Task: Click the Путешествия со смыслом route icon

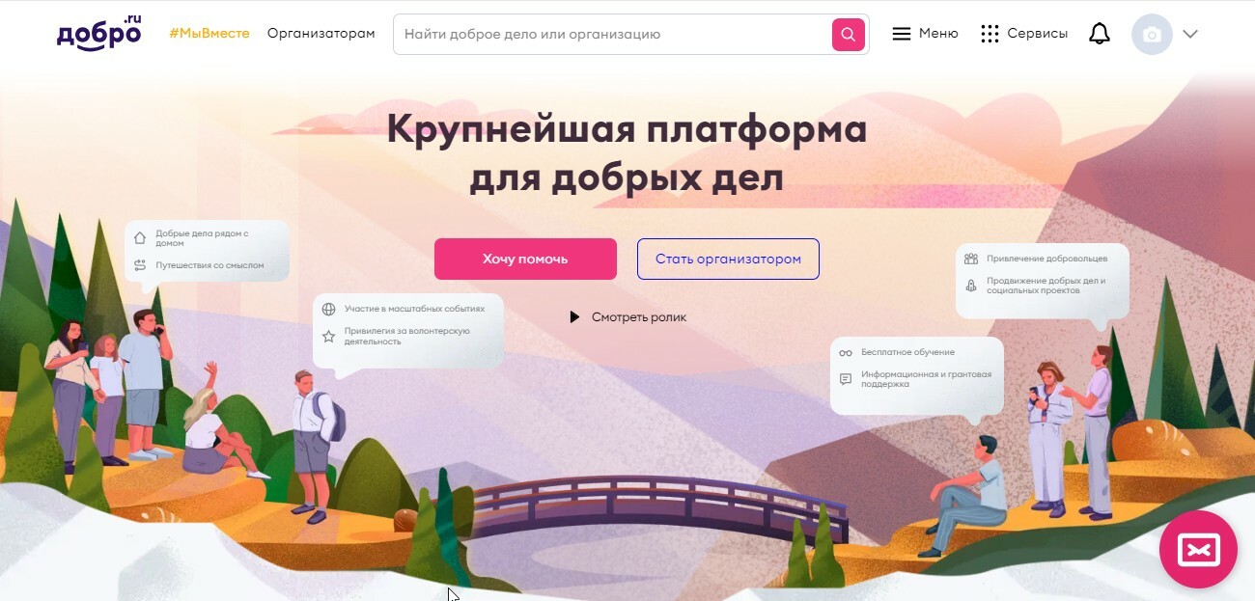Action: tap(140, 265)
